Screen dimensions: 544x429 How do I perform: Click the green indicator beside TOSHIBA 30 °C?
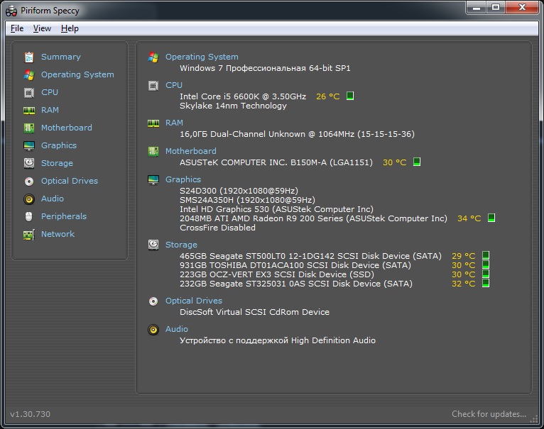486,264
